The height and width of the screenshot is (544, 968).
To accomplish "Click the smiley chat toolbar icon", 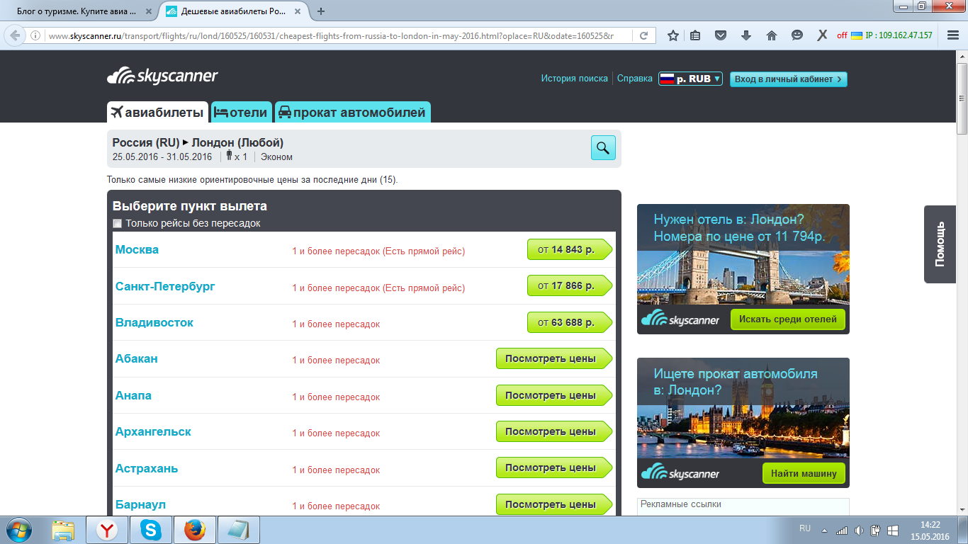I will point(797,35).
